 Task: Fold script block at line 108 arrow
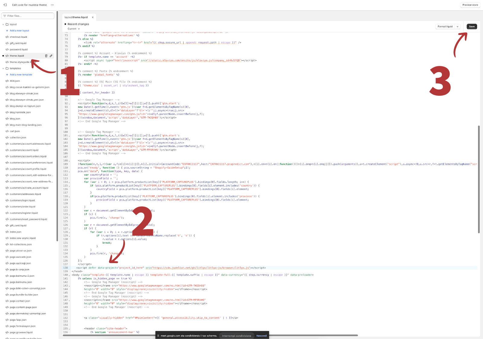click(69, 161)
